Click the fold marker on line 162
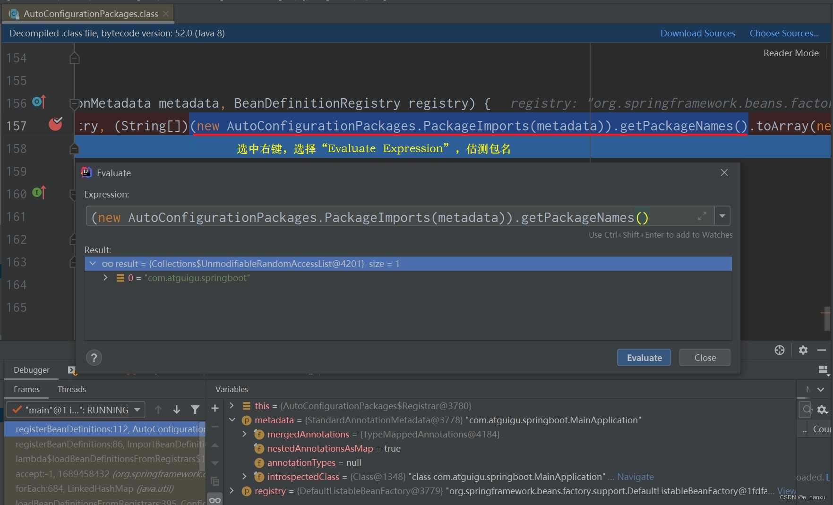Image resolution: width=833 pixels, height=505 pixels. [73, 240]
